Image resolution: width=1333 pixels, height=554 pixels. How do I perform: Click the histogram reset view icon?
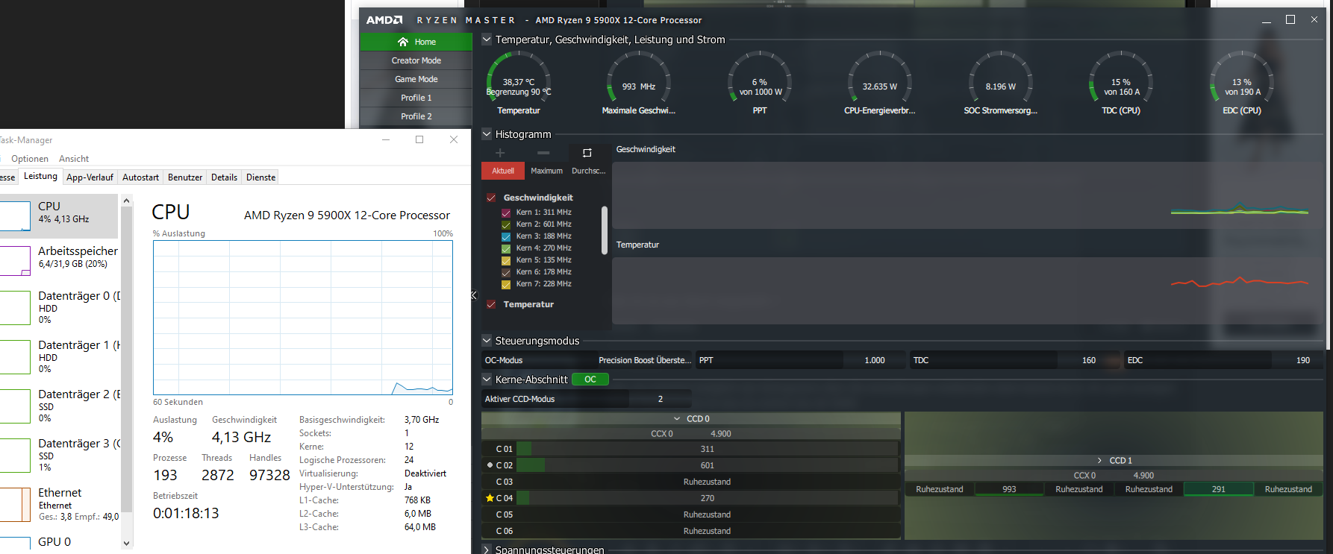(x=587, y=153)
